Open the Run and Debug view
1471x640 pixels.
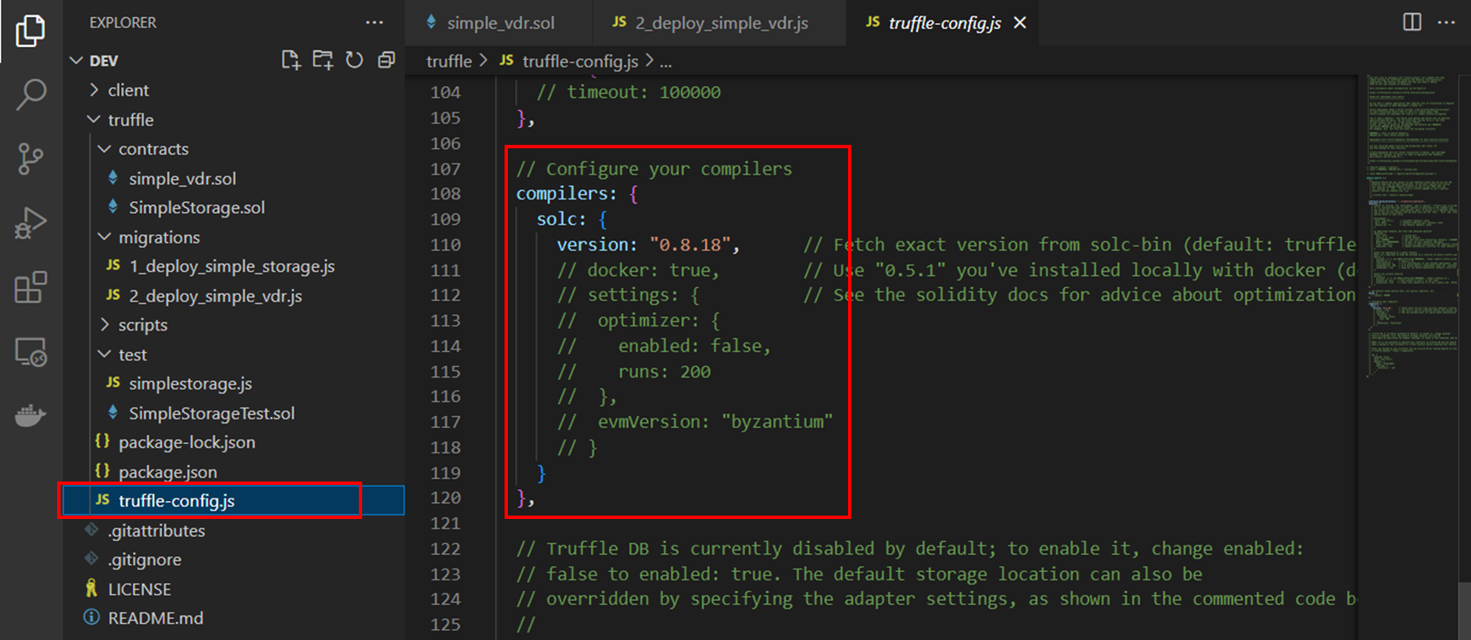(x=31, y=222)
